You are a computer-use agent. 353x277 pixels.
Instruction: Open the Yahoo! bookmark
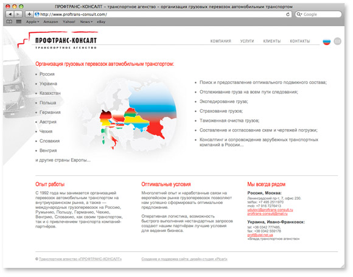coord(69,22)
